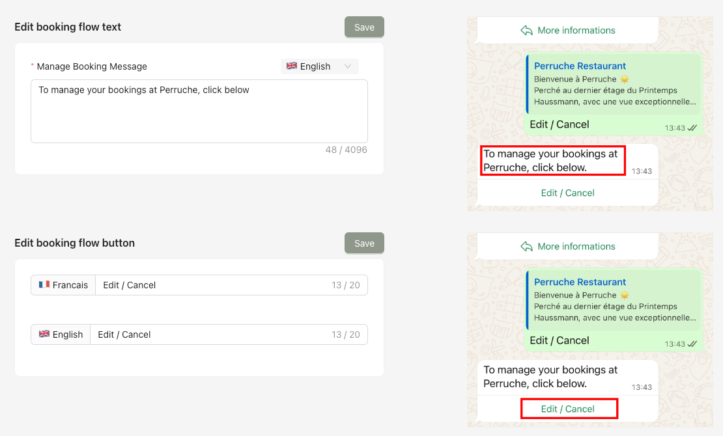Open the English language dropdown for Manage Booking Message
Screen dimensions: 723x436
pos(320,66)
